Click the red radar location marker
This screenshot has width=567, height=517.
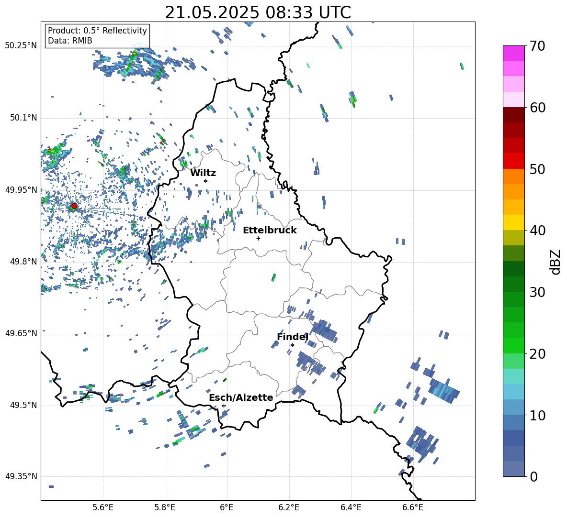(74, 206)
